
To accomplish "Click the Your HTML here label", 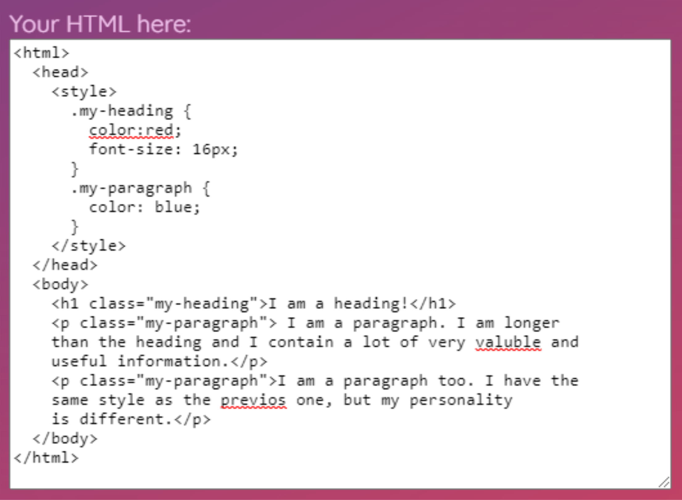I will [x=101, y=22].
